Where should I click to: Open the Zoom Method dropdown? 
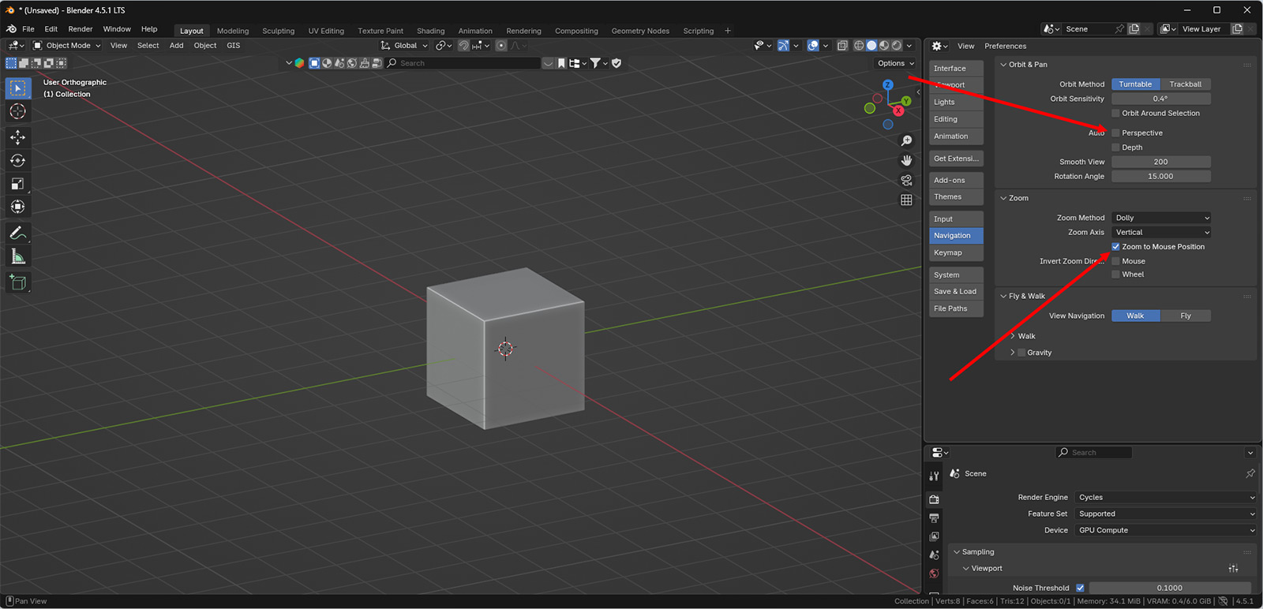1161,218
